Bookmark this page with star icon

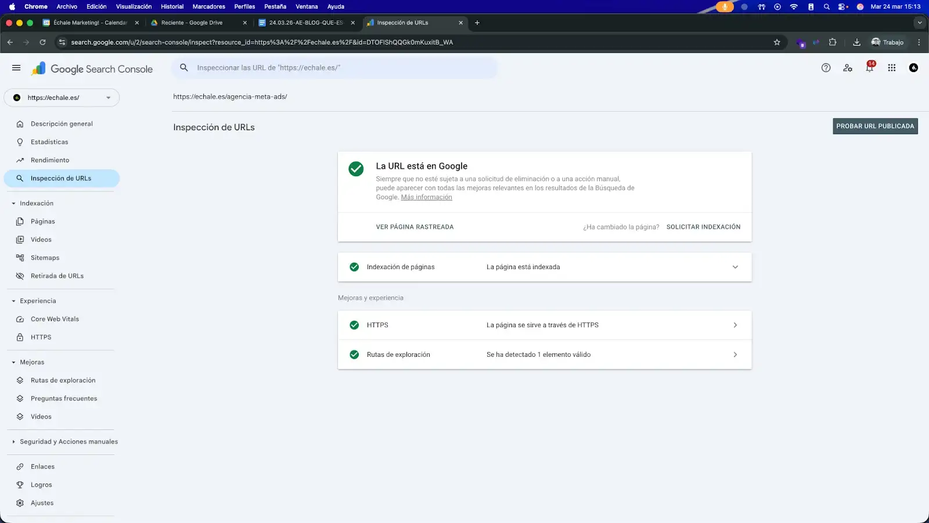[777, 42]
